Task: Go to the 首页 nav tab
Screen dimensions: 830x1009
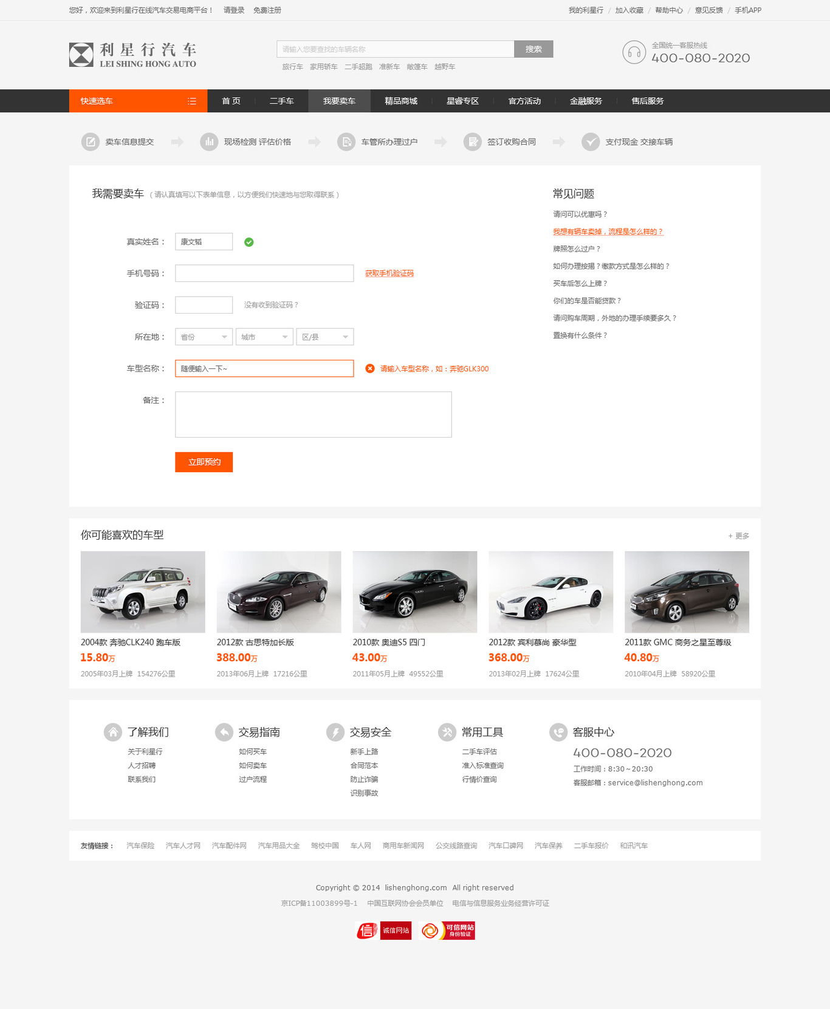Action: click(231, 101)
